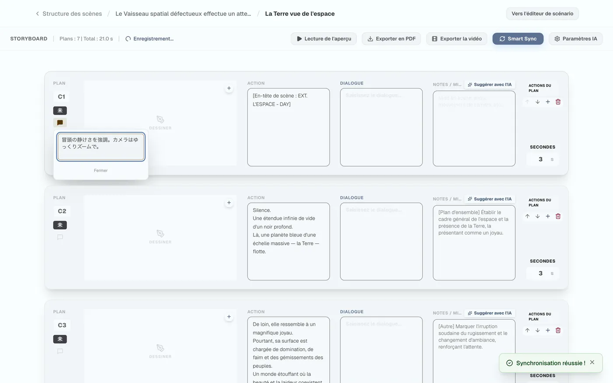
Task: Click the C1 plan label
Action: [x=62, y=97]
